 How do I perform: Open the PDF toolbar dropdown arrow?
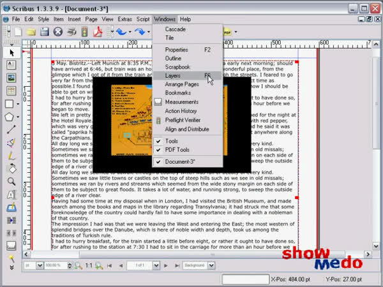[236, 32]
